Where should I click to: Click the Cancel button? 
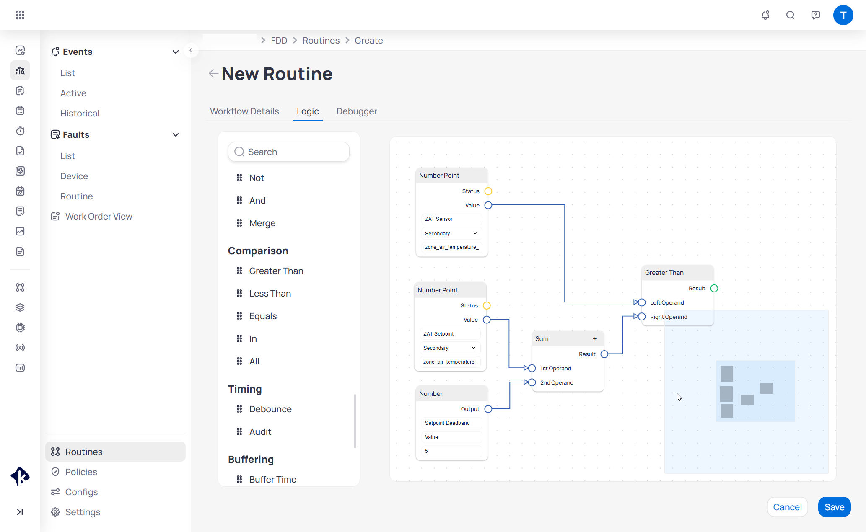(787, 507)
